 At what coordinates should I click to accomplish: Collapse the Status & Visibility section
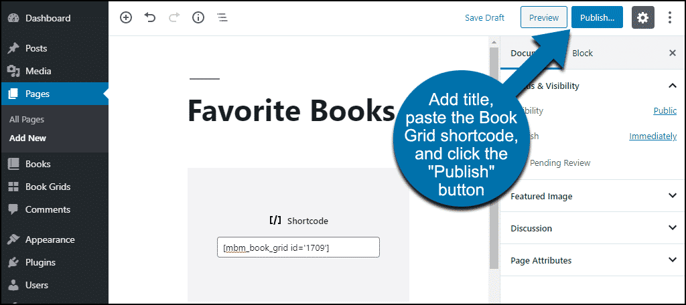point(673,86)
